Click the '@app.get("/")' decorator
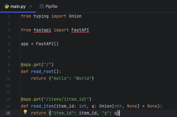Viewport: 177px width, 117px height. tap(37, 65)
